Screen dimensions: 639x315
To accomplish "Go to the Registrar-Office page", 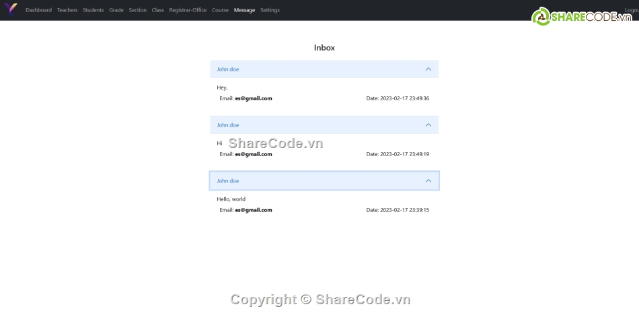I will click(188, 10).
